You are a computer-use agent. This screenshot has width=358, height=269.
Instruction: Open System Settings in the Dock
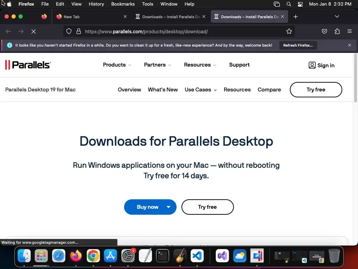(128, 255)
